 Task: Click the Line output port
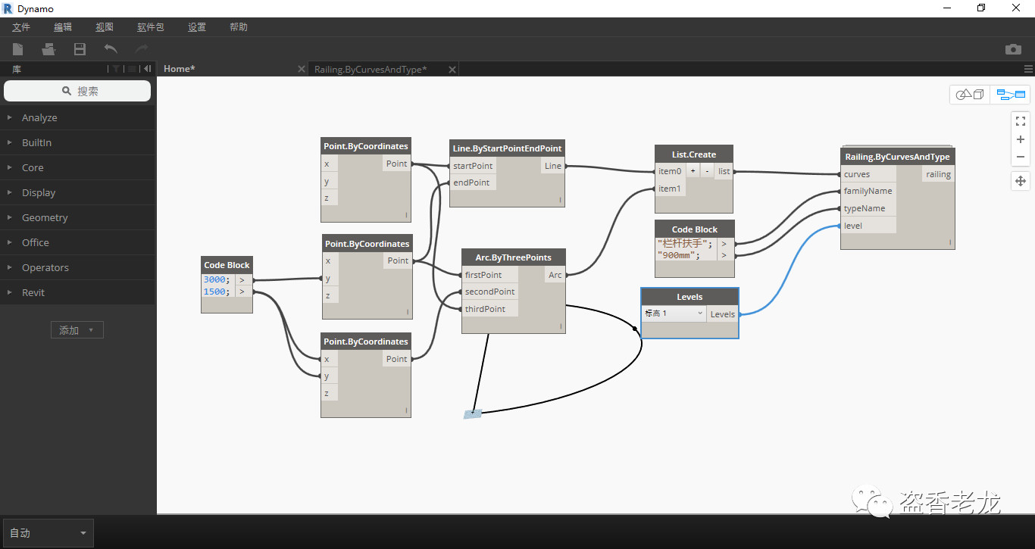553,166
